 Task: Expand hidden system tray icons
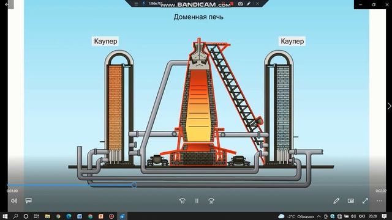[318, 216]
